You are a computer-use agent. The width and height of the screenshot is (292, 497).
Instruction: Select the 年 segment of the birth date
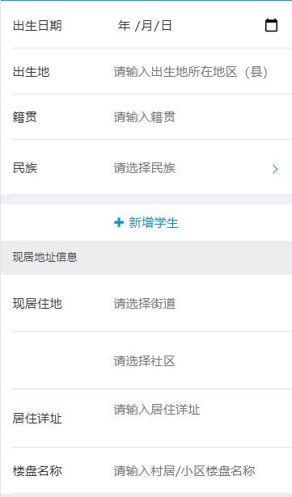(x=124, y=25)
